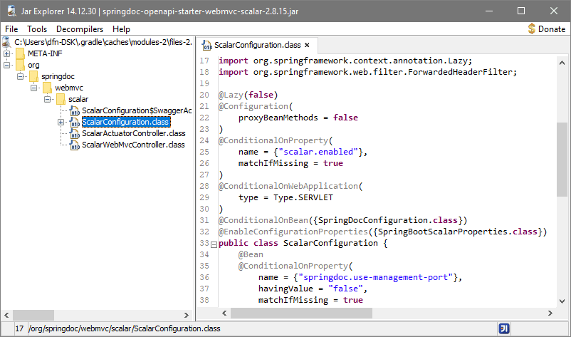Select ScalarWebMvcController.class in the tree
The width and height of the screenshot is (571, 337).
pos(133,145)
